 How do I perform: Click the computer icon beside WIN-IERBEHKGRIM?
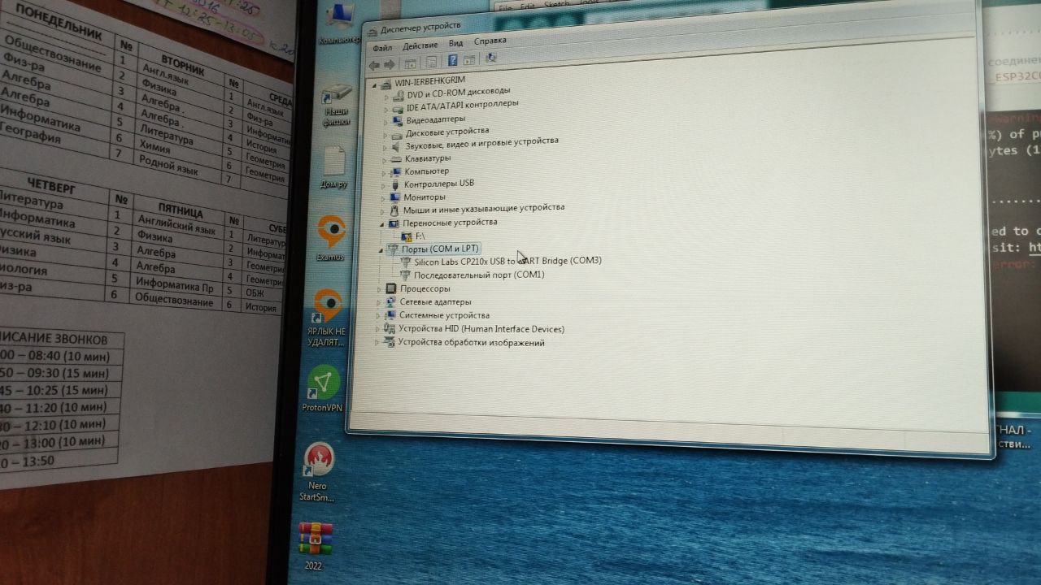point(385,84)
